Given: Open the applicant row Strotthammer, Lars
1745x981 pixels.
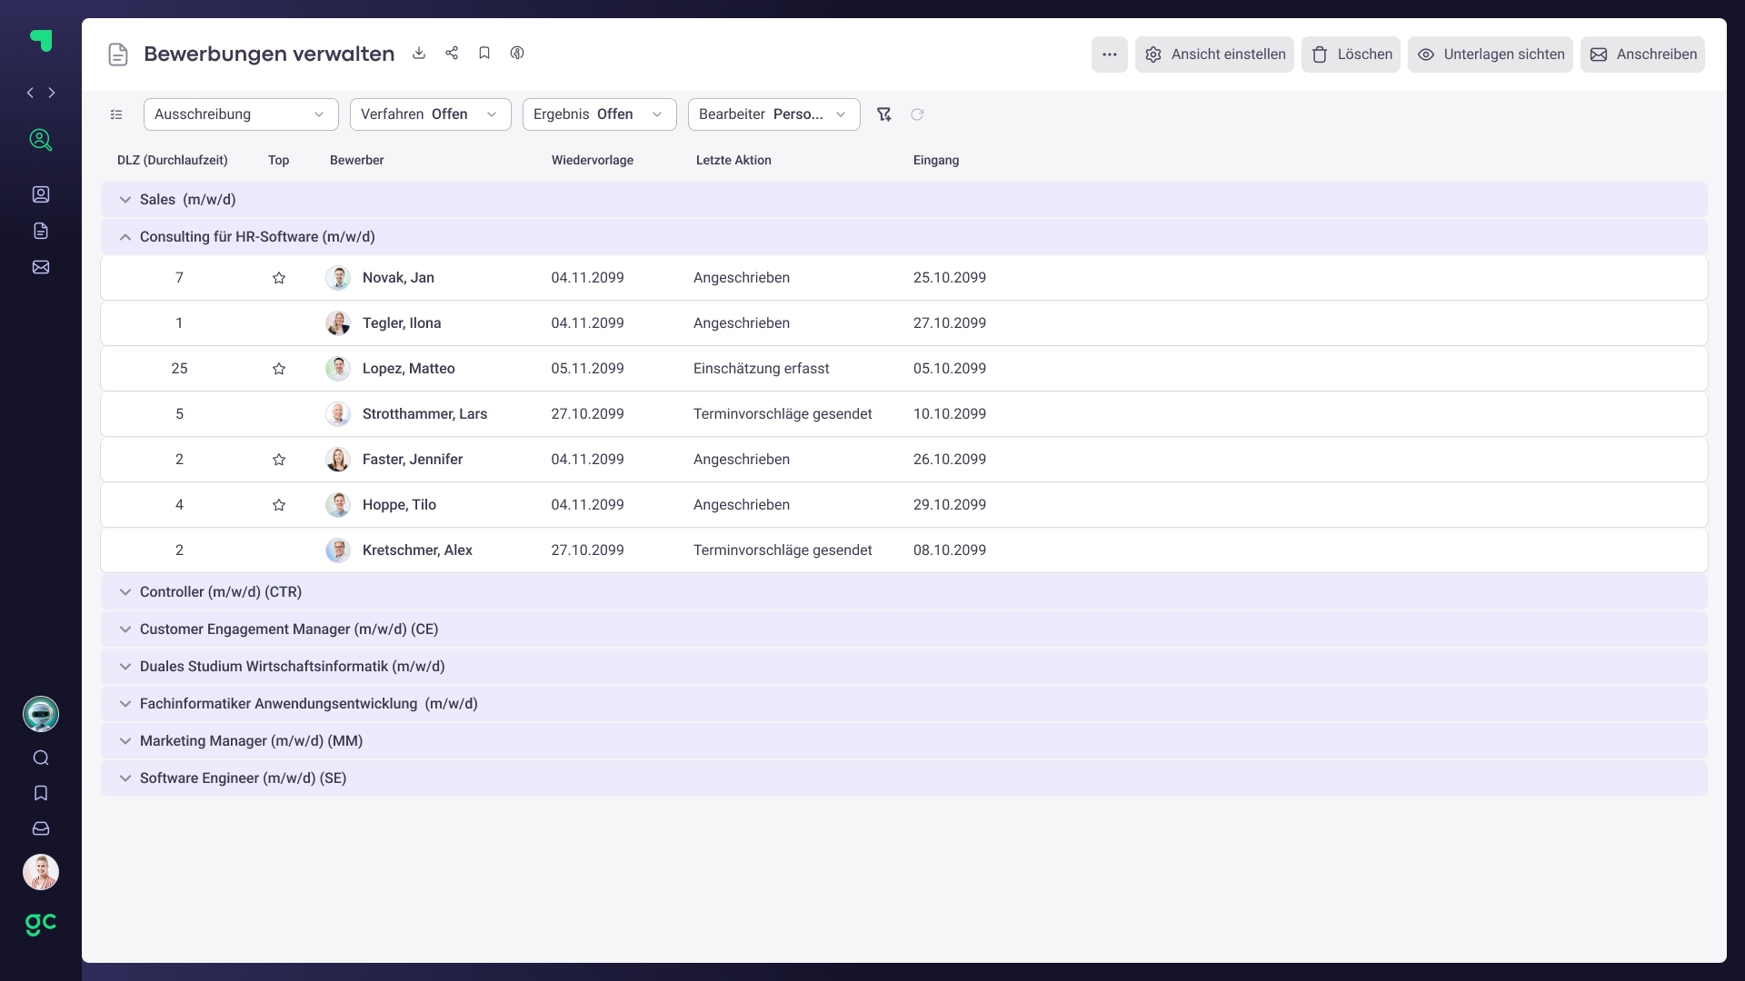Looking at the screenshot, I should coord(424,414).
